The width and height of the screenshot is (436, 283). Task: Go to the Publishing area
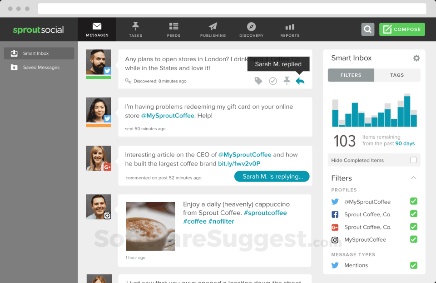213,29
